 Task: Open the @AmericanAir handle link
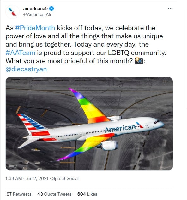tap(37, 15)
